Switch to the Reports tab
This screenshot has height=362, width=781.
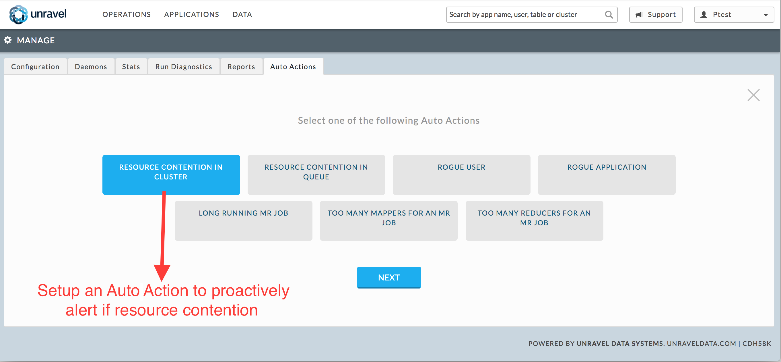[240, 66]
